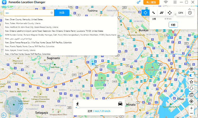Zoom in the map with plus
198x118 pixels.
pos(191,108)
